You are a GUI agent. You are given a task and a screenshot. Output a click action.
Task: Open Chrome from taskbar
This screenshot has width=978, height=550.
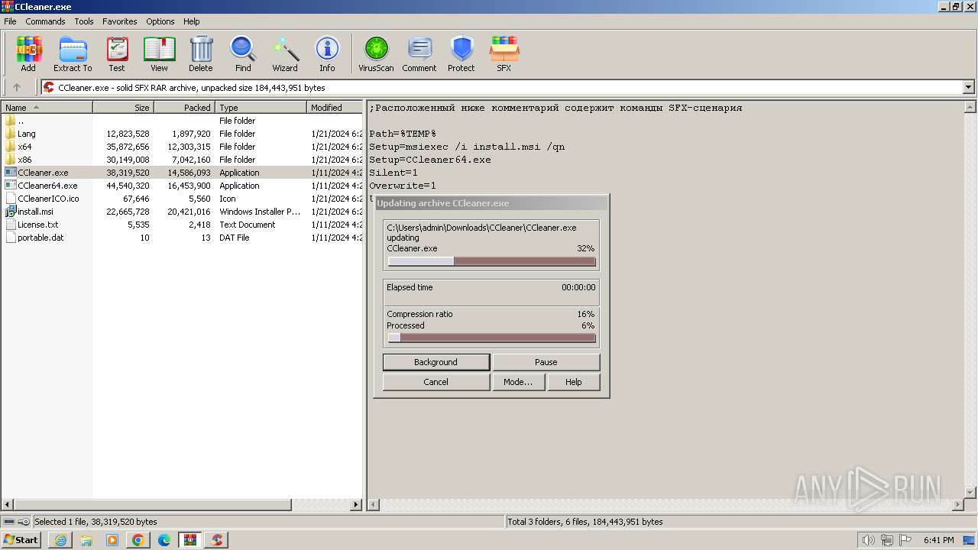coord(138,540)
